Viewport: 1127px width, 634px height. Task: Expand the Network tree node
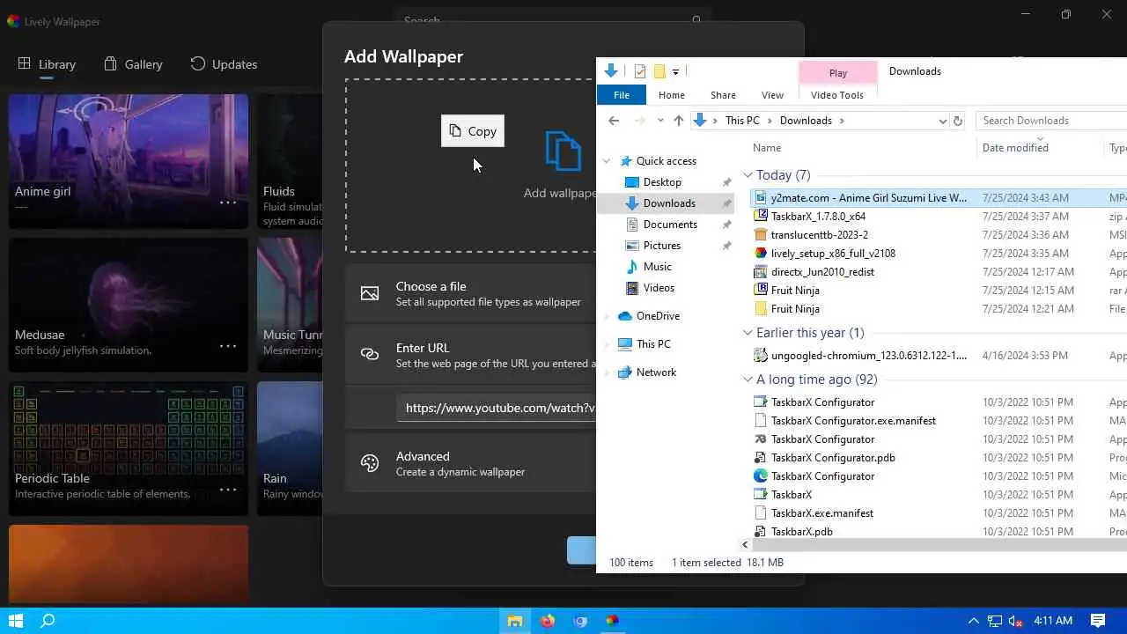606,372
